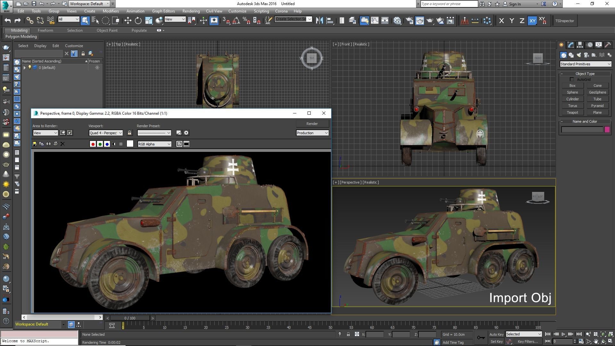Screen dimensions: 615x346
Task: Click the pink object color swatch
Action: (x=607, y=129)
